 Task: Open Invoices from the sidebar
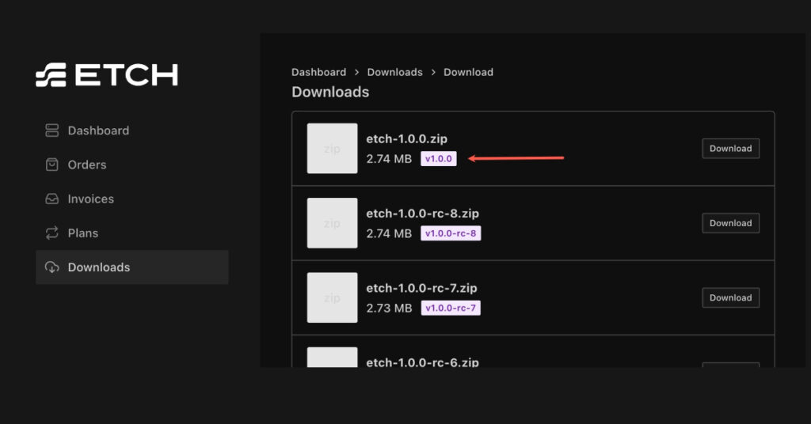90,199
